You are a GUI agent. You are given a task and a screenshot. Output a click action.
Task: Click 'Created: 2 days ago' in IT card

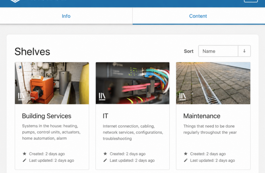pos(128,154)
